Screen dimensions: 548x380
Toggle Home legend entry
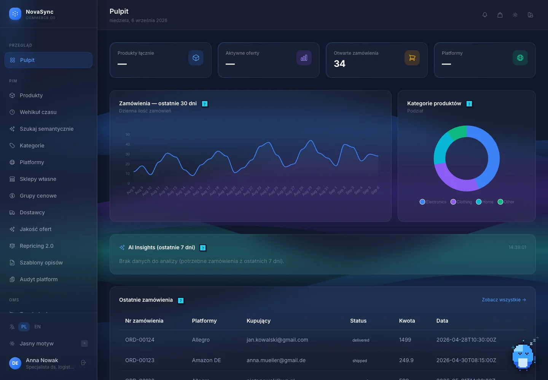point(485,202)
